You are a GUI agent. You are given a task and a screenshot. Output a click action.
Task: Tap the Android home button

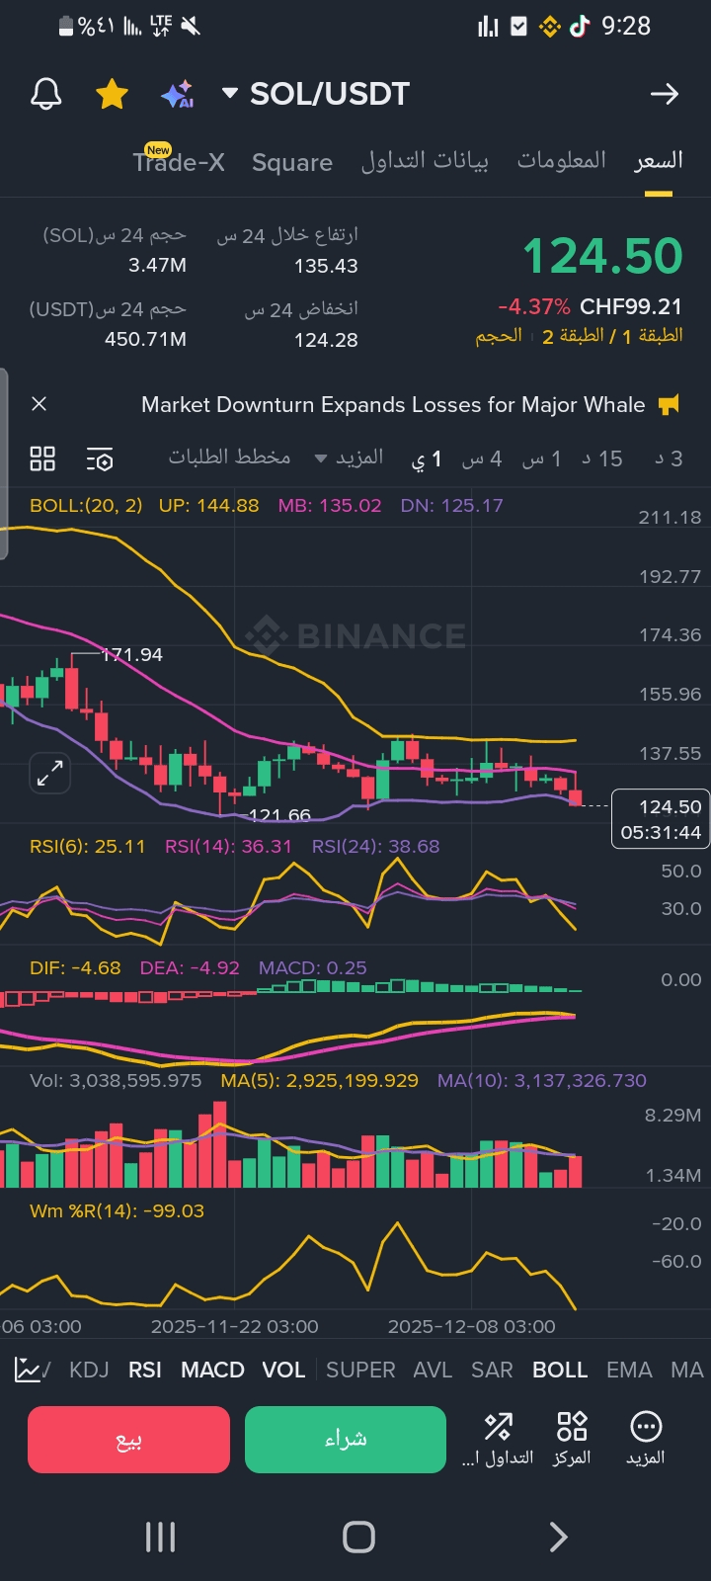(x=358, y=1537)
